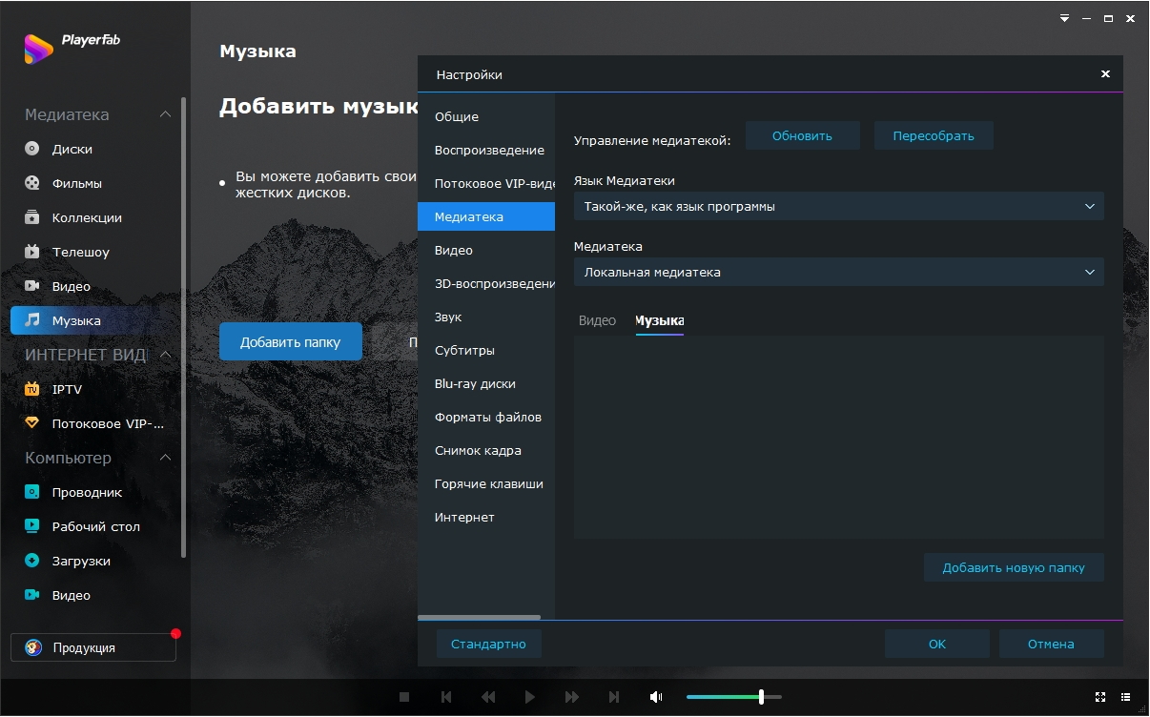The height and width of the screenshot is (717, 1150).
Task: Switch to the Video tab in settings
Action: (597, 320)
